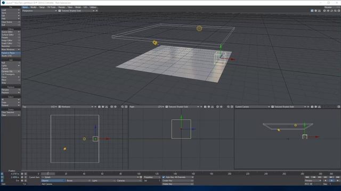This screenshot has height=191, width=341.
Task: Click the timeline frame slider handle
Action: click(x=48, y=173)
